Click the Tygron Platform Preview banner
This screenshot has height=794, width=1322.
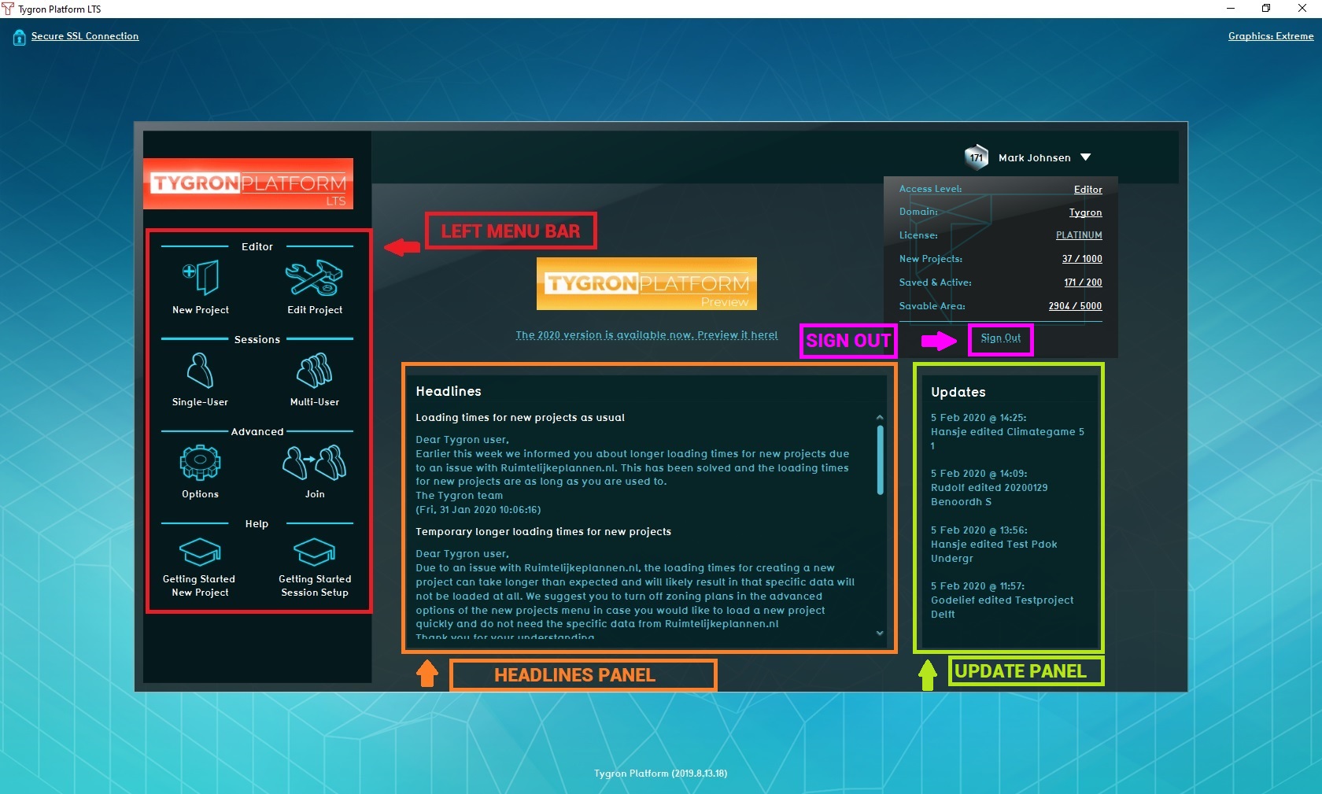click(x=646, y=284)
